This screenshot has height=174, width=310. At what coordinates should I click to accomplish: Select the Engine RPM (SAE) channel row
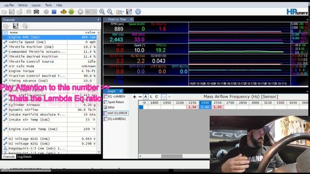49,37
